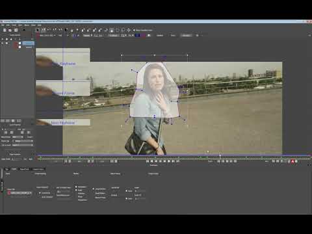The image size is (312, 234).
Task: Switch to the AdjustTrack tab
Action: [x=25, y=169]
